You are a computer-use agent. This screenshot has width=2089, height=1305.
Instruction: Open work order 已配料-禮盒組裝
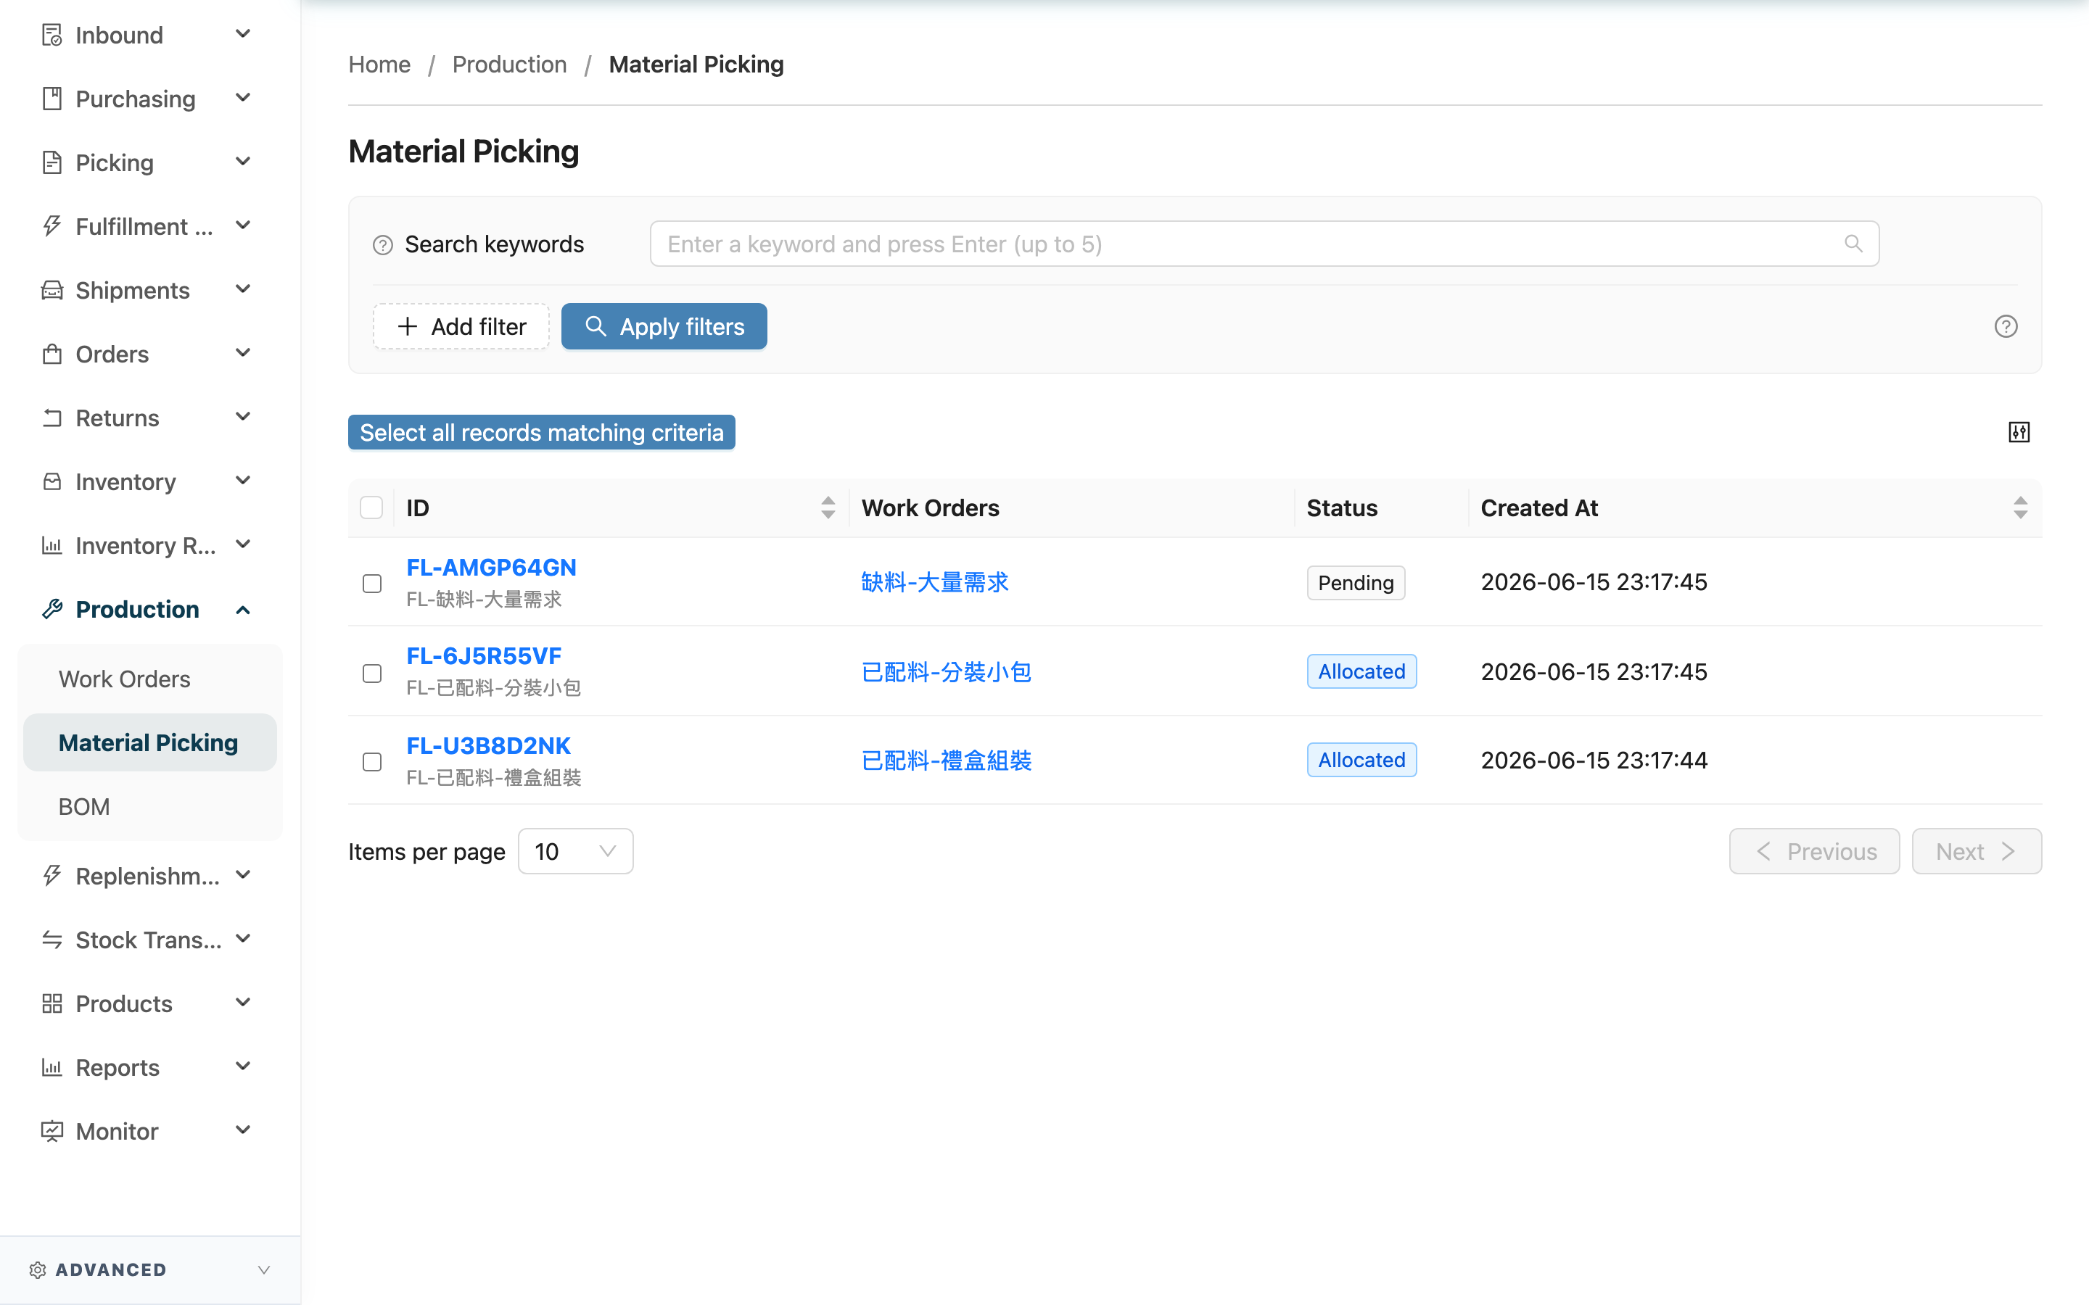click(x=946, y=761)
